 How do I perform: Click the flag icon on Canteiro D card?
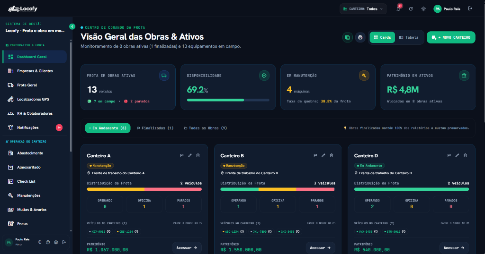[449, 156]
